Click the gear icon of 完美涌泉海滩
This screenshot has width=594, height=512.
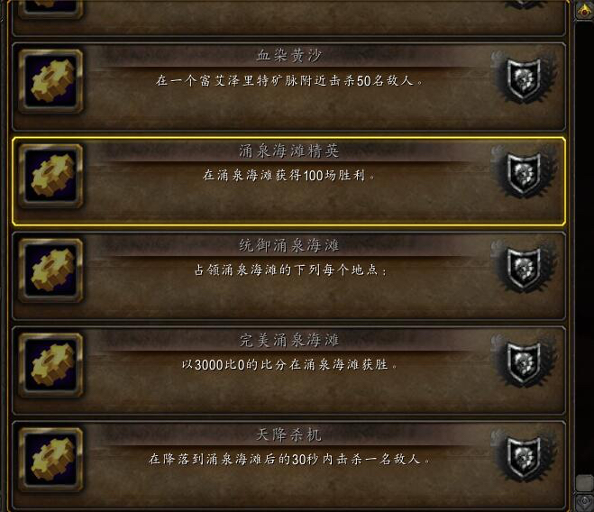coord(50,365)
